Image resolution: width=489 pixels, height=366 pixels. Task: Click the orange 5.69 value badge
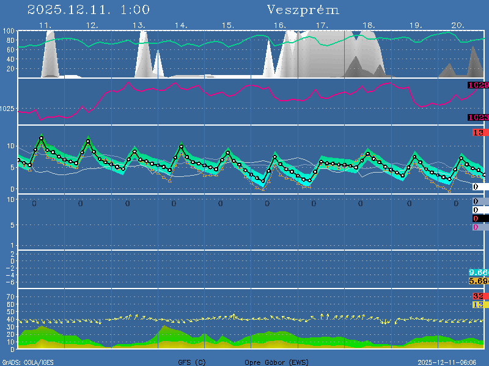[478, 281]
